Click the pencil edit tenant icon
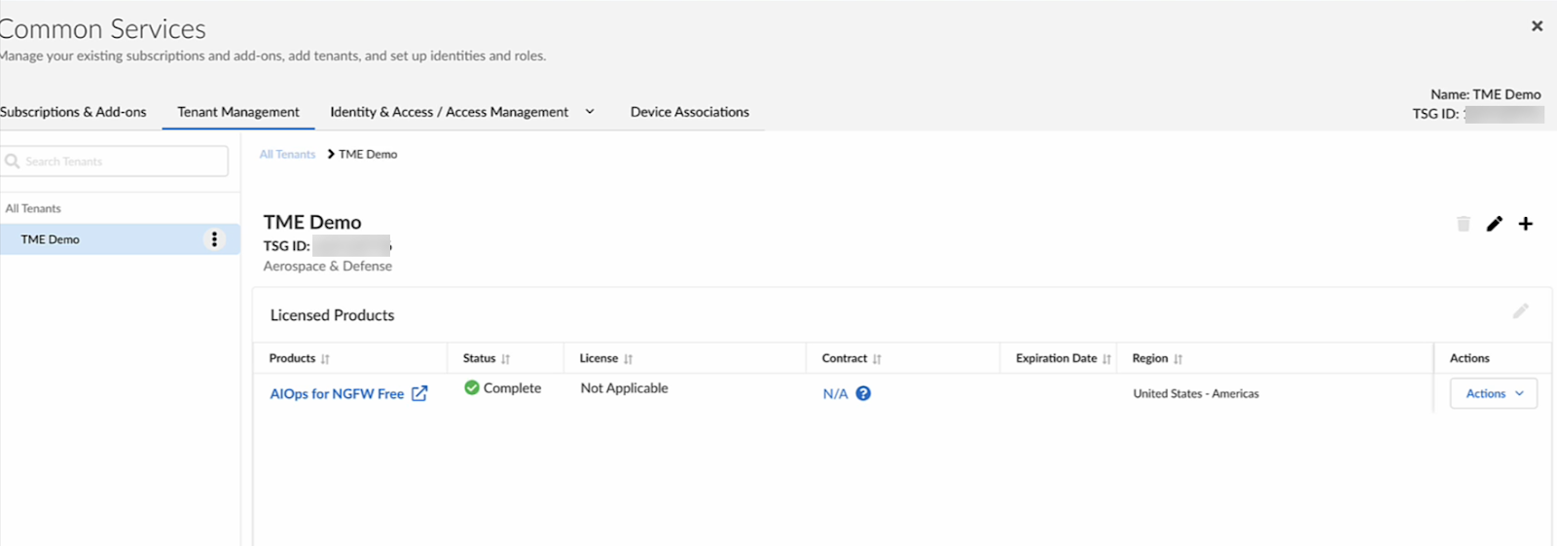Screen dimensions: 1557x546 coord(1494,224)
